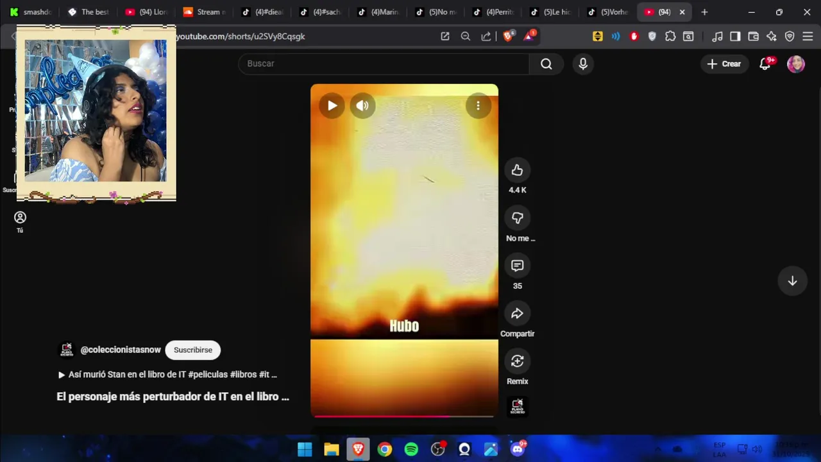Open page in app icon in address bar
Screen dimensions: 821x462
444,37
